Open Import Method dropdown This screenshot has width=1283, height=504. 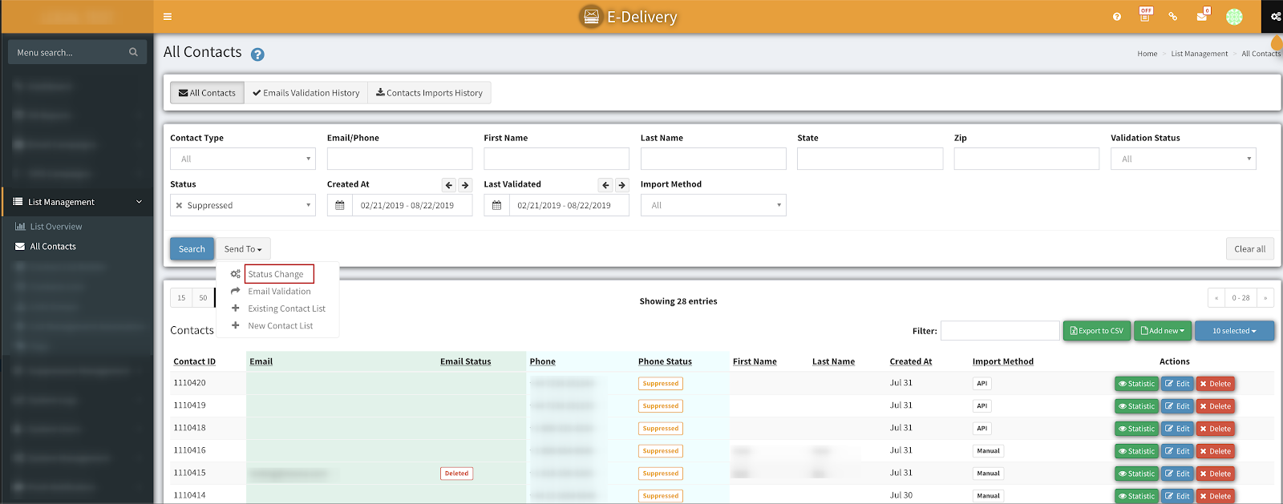(713, 205)
